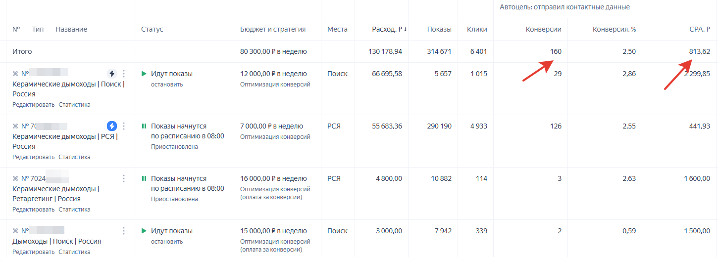Image resolution: width=718 pixels, height=257 pixels.
Task: Click the green play status icon for Дымоходы | Поиск | Россия
Action: (x=144, y=231)
